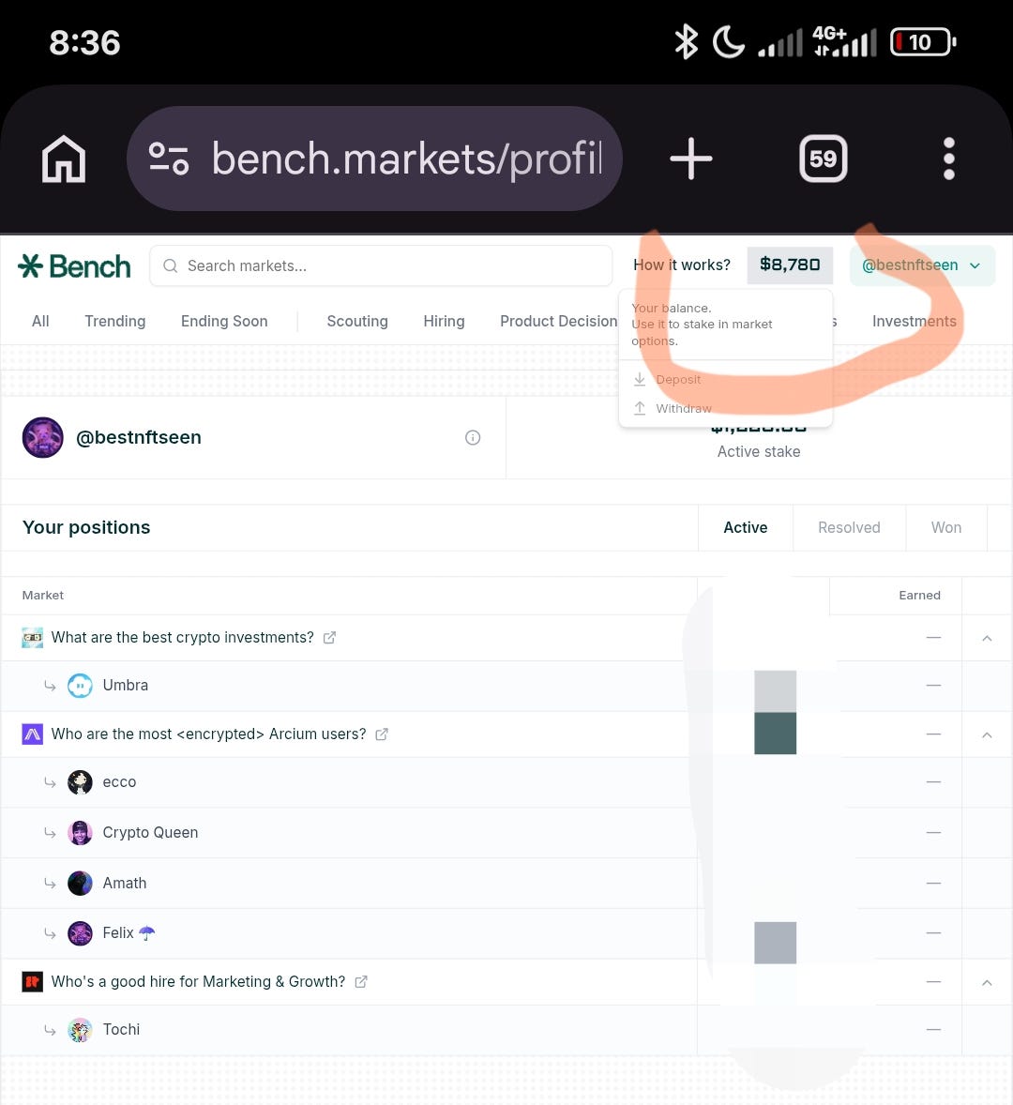The height and width of the screenshot is (1105, 1013).
Task: Open the 'Who are the most <encrypted> Arcium users?' market
Action: pos(208,734)
